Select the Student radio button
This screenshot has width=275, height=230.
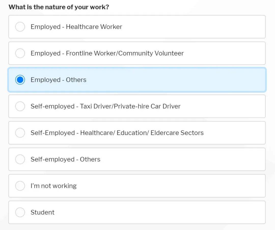click(x=20, y=212)
